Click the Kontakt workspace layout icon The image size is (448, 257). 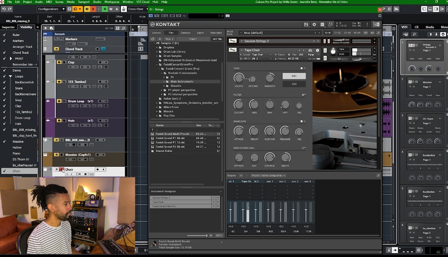(322, 25)
